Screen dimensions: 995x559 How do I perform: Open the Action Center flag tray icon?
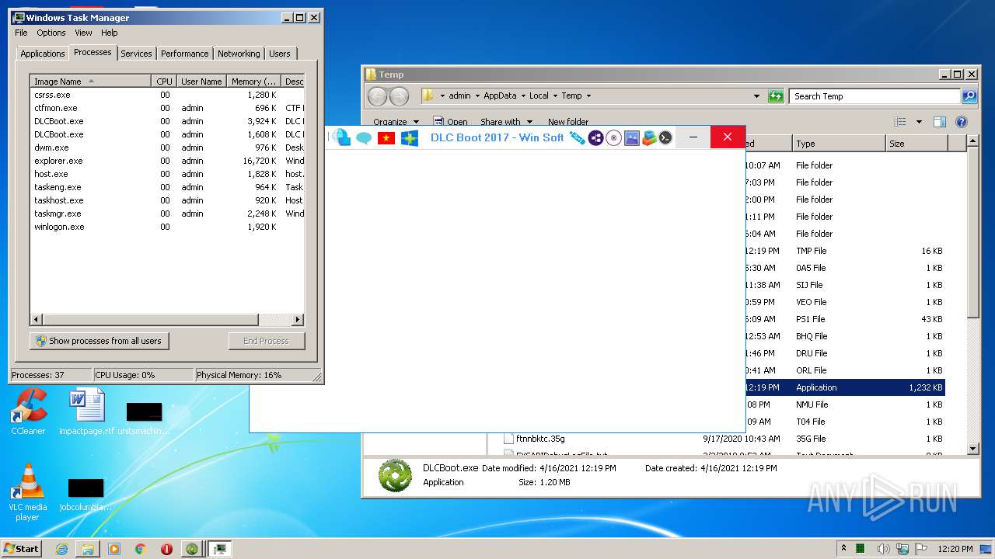tap(921, 549)
